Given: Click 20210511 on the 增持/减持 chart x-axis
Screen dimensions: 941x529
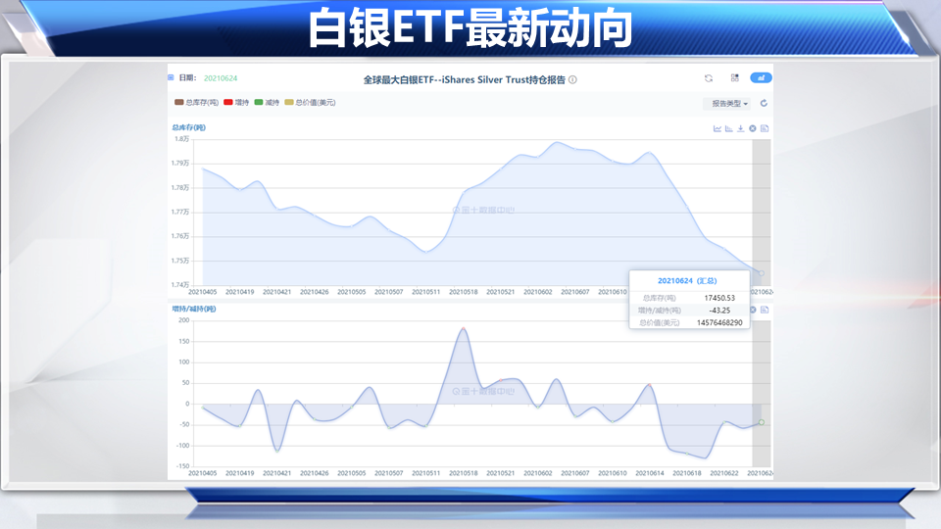Looking at the screenshot, I should (x=426, y=473).
